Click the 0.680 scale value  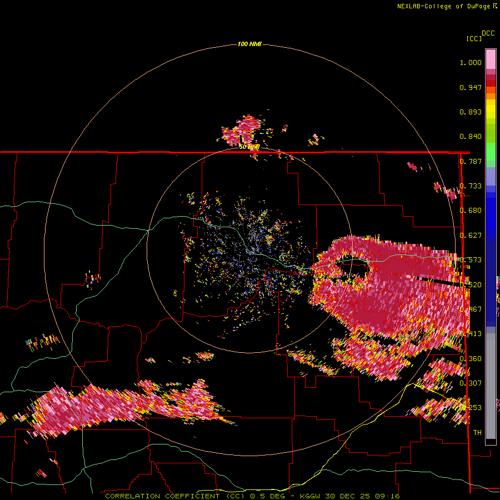(x=471, y=211)
